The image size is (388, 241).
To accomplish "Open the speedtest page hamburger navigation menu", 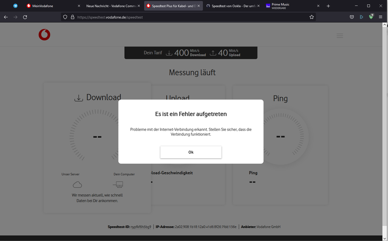I will click(x=340, y=35).
